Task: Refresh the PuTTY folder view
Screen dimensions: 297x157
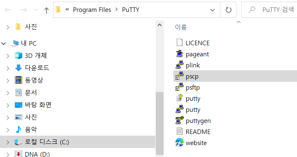Action: 228,9
